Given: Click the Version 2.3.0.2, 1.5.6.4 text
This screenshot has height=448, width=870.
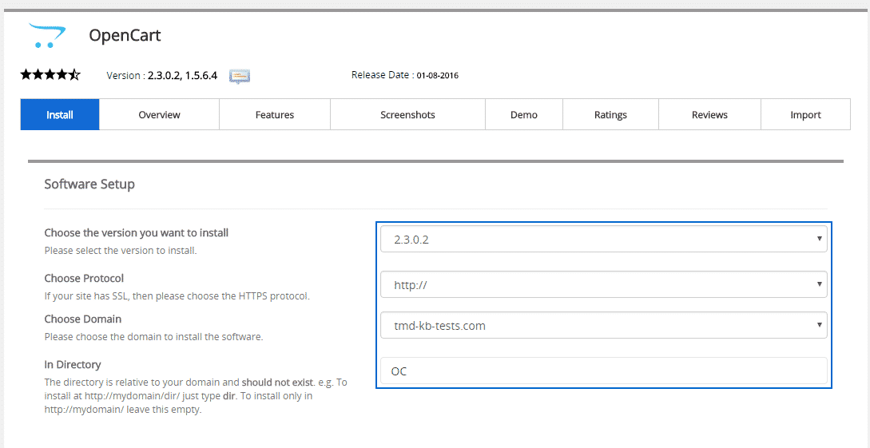Looking at the screenshot, I should pyautogui.click(x=161, y=75).
